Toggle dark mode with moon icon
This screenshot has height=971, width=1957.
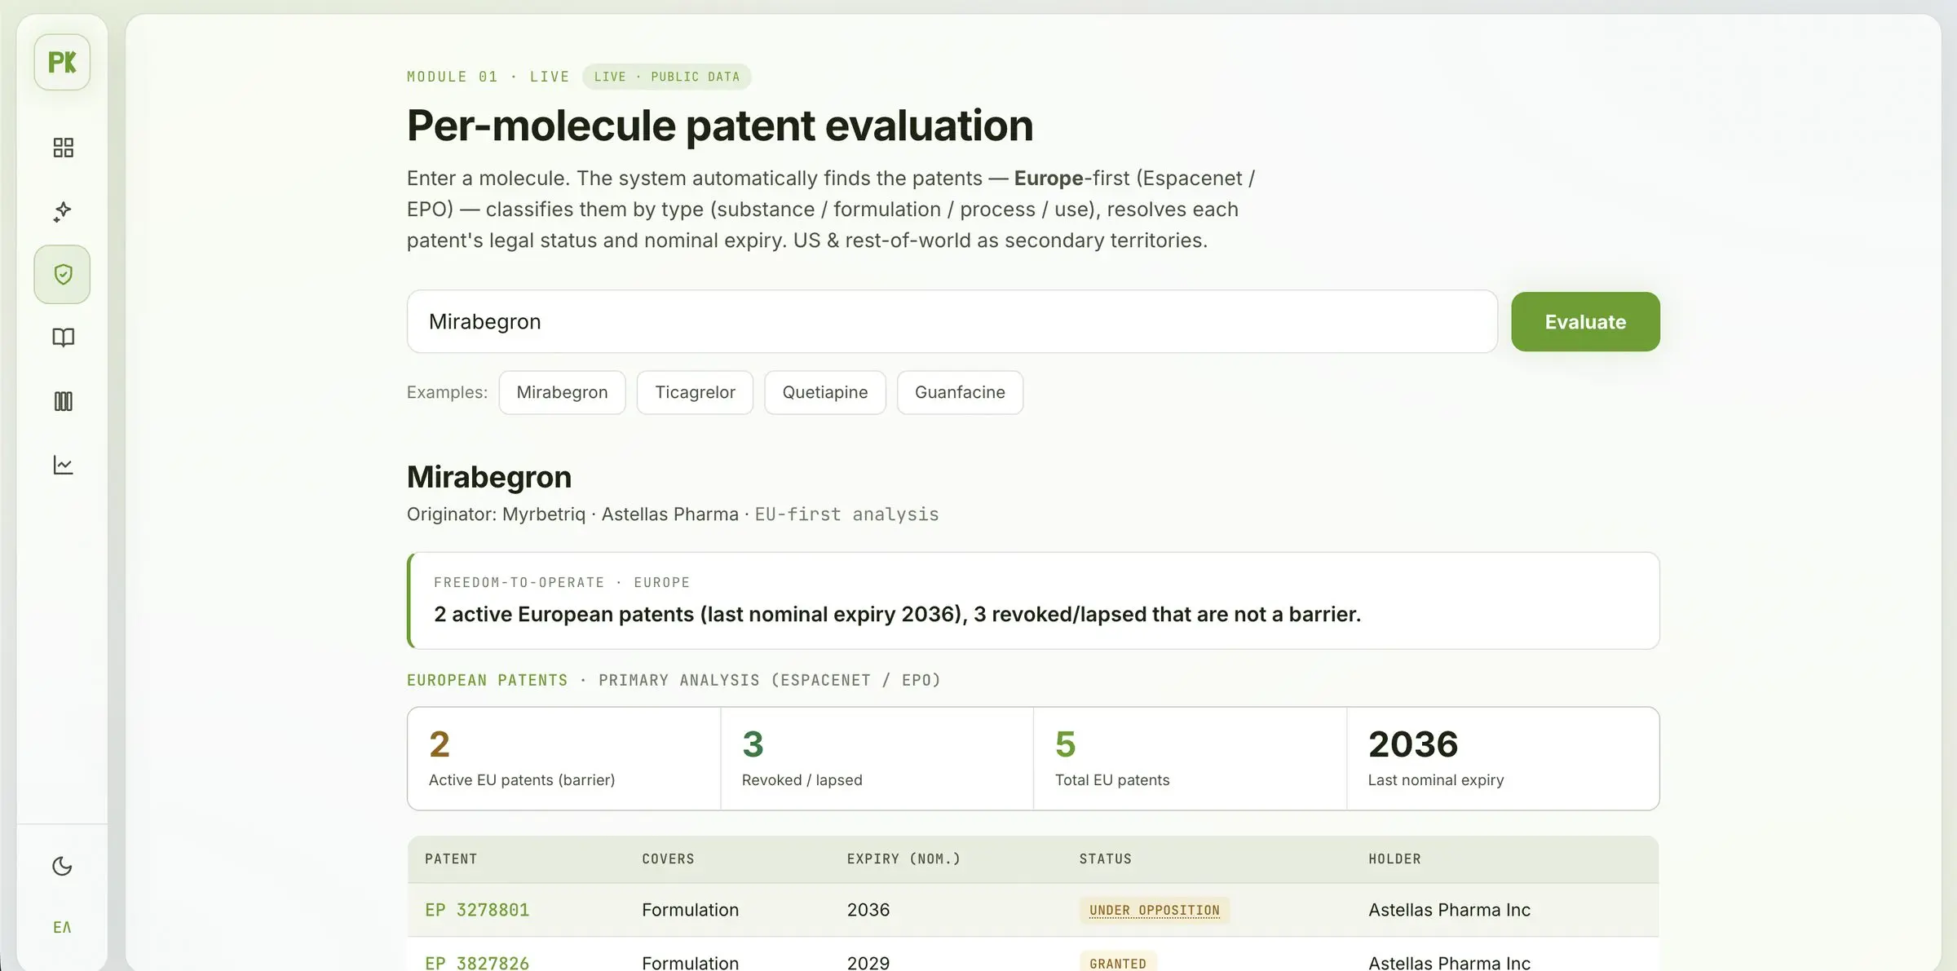click(x=63, y=866)
